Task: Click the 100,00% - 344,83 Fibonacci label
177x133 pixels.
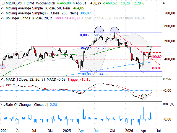Action: 94,74
